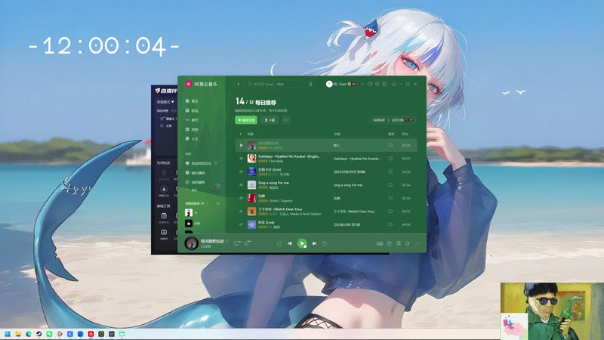Viewport: 604px width, 340px height.
Task: Open the user profile avatar
Action: click(329, 84)
